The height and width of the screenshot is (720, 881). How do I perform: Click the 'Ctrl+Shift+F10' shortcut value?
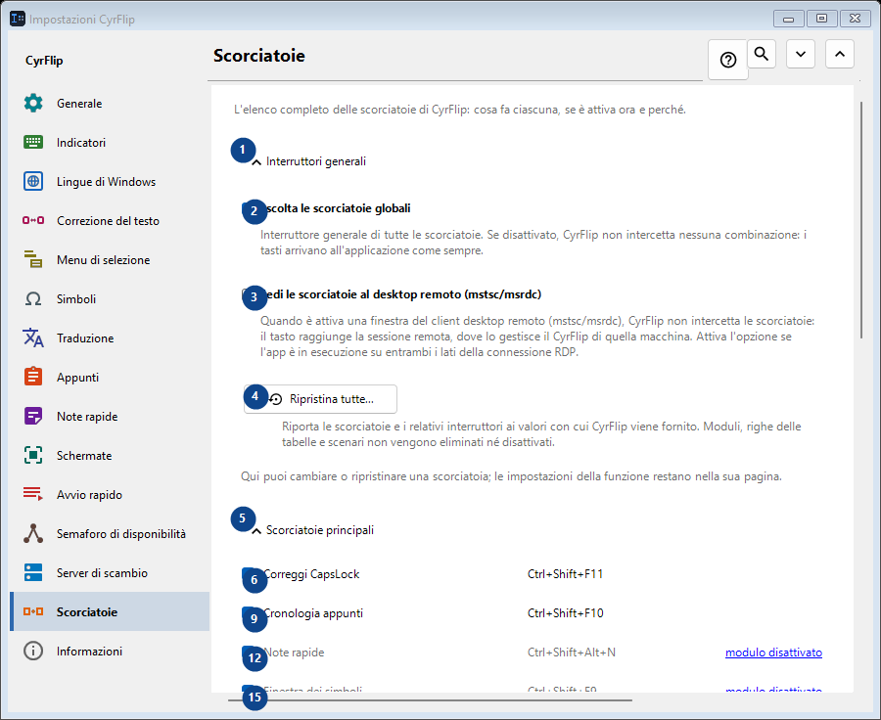pyautogui.click(x=565, y=613)
